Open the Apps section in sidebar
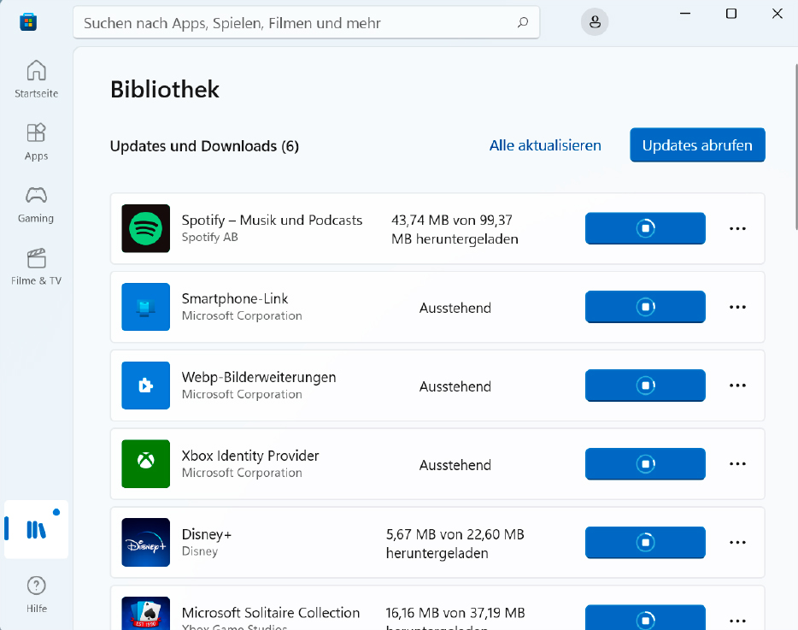Image resolution: width=798 pixels, height=630 pixels. pyautogui.click(x=36, y=142)
